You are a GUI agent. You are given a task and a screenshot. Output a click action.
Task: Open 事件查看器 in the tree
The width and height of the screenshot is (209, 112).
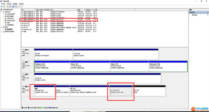pyautogui.click(x=9, y=16)
